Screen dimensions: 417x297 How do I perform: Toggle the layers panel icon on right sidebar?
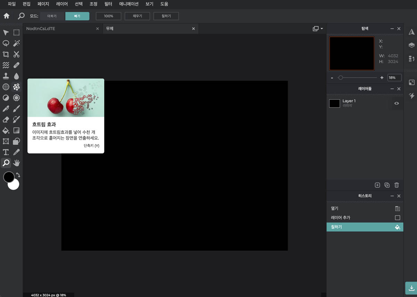click(x=411, y=45)
